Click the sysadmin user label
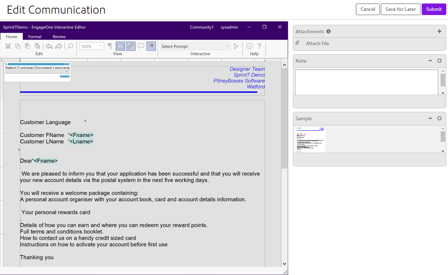The width and height of the screenshot is (448, 275). coord(229,27)
